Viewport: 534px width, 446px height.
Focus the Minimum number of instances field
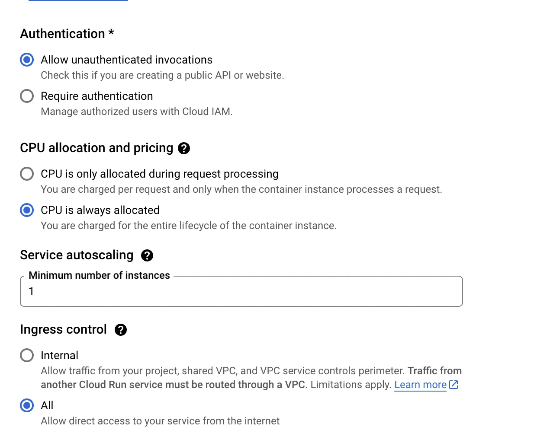point(241,292)
